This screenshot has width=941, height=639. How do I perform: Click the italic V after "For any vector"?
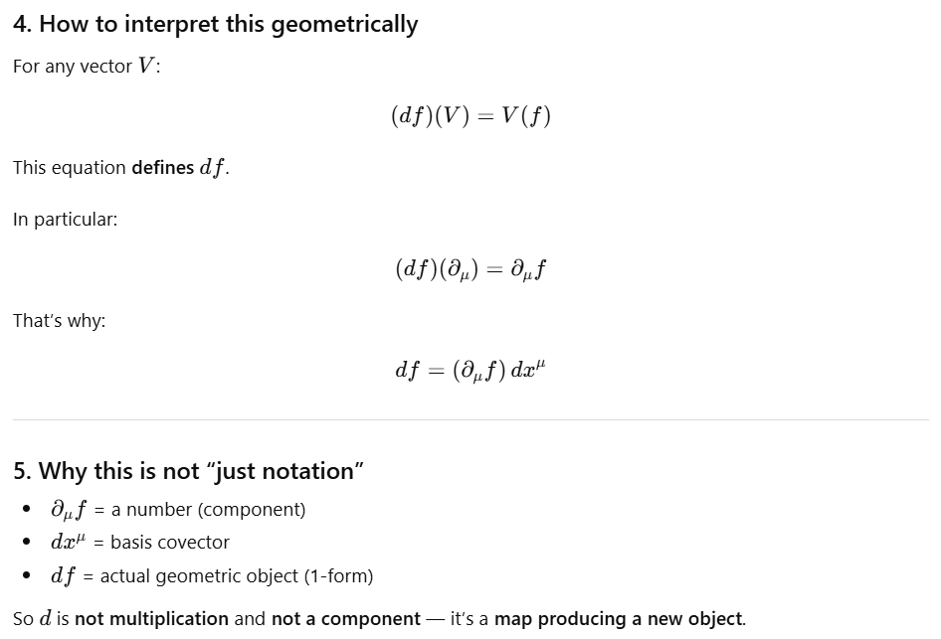coord(145,68)
